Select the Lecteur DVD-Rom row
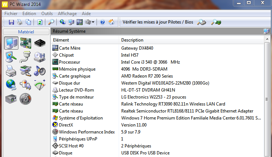 157,90
